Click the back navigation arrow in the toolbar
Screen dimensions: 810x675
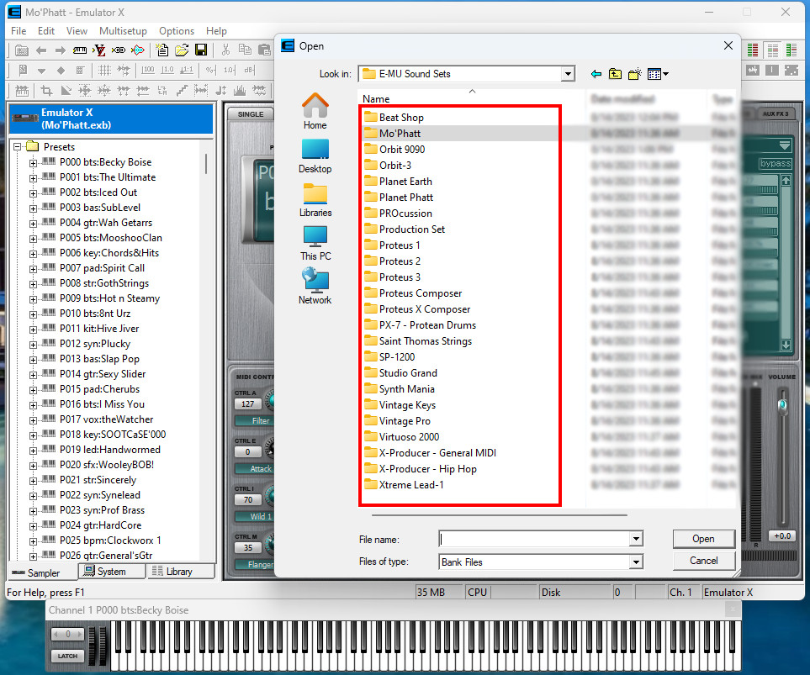(40, 50)
